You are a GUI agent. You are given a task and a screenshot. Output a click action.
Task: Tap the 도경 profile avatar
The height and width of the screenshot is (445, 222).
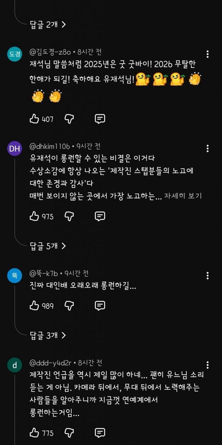[15, 54]
